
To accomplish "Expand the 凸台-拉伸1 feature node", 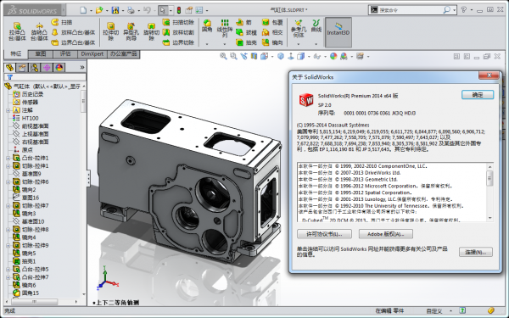I will pos(8,158).
